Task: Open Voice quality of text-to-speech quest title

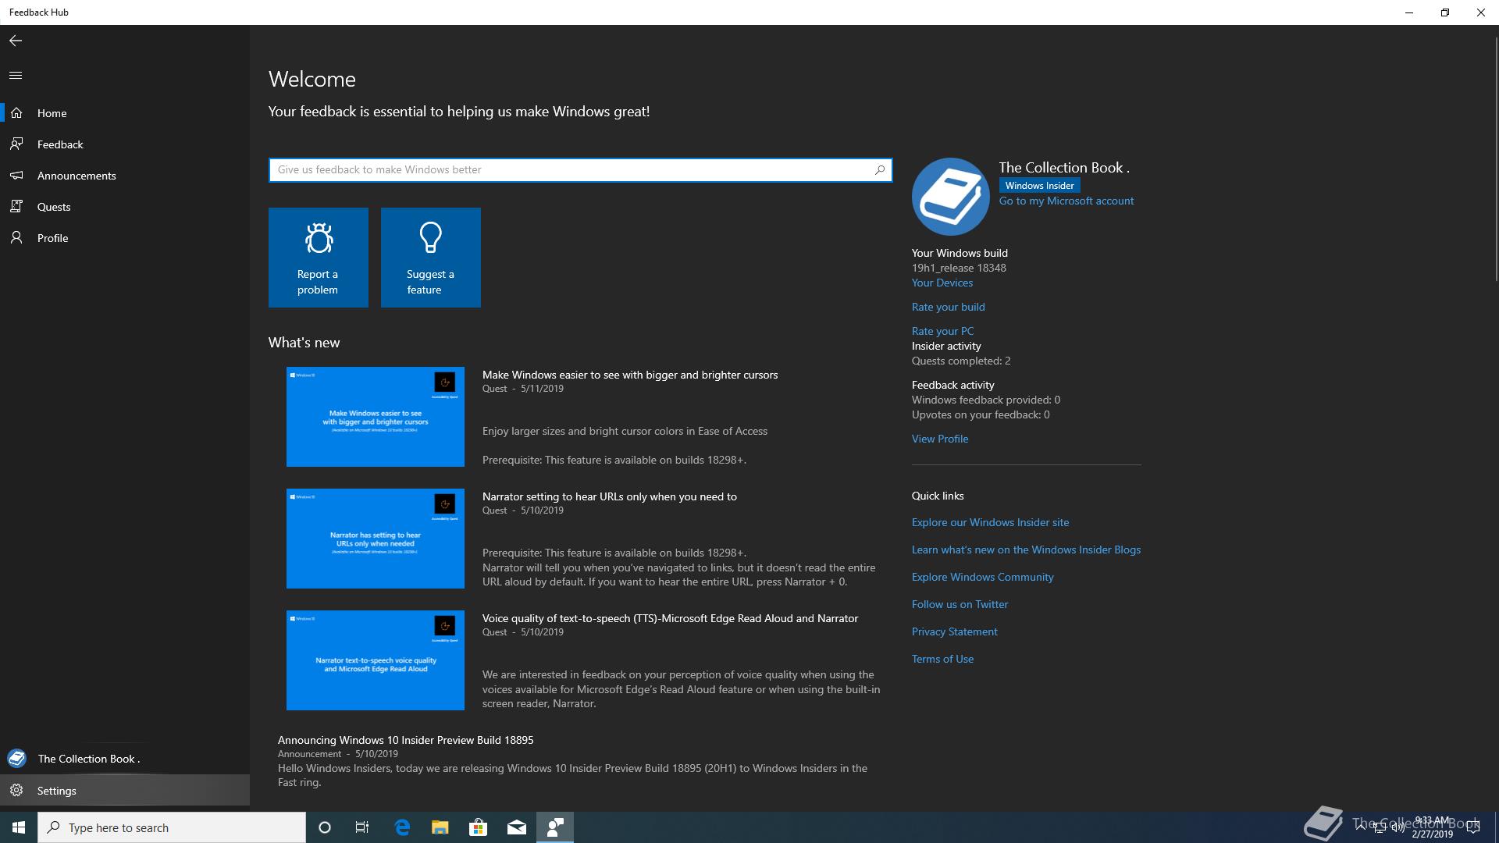Action: click(670, 618)
